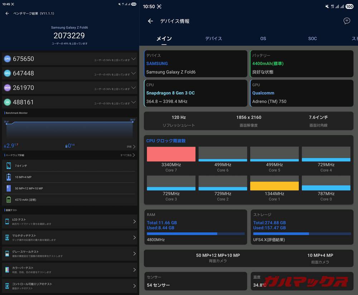Expand the CPU score 675650 row
Viewport: 358px width, 295px height.
134,59
